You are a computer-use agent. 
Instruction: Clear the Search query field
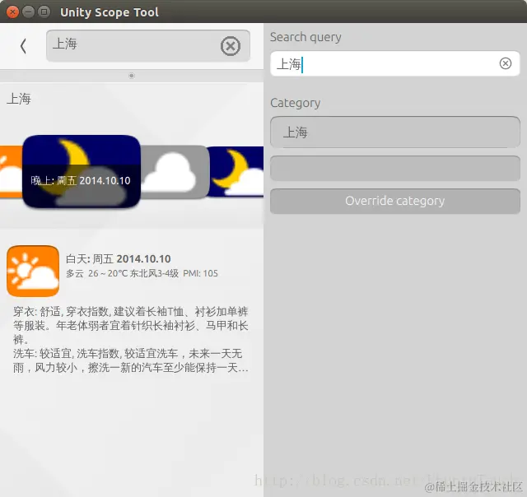point(505,63)
